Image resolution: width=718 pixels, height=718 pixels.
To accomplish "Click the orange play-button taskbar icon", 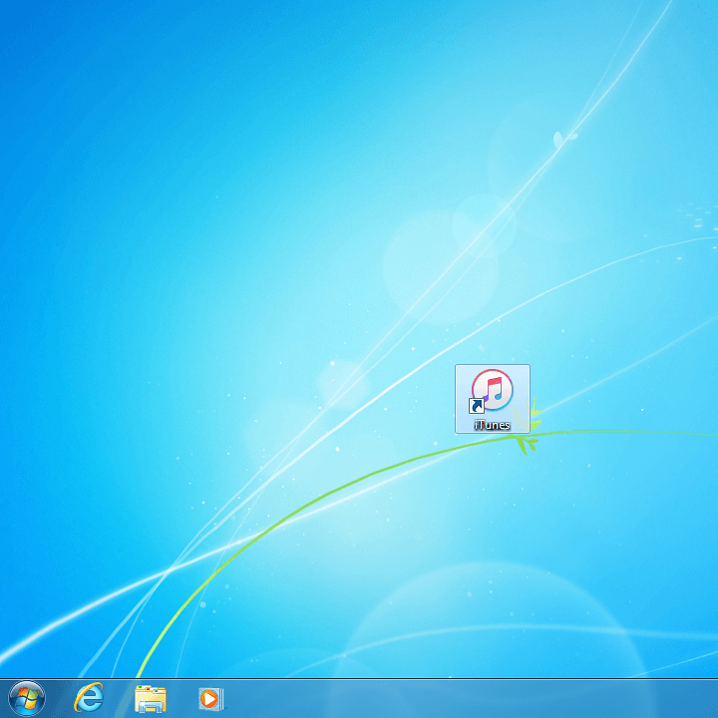I will [210, 698].
